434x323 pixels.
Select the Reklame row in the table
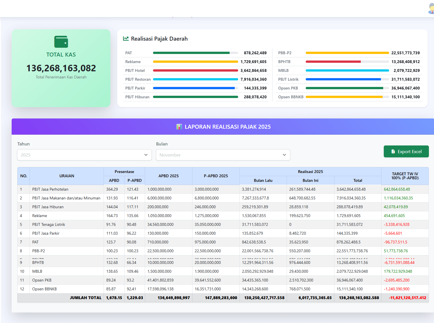(x=39, y=216)
